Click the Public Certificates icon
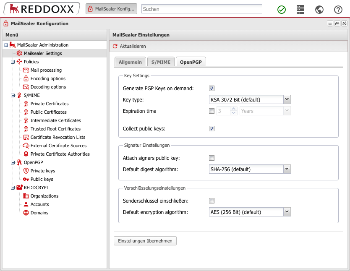The width and height of the screenshot is (350, 271). point(26,112)
